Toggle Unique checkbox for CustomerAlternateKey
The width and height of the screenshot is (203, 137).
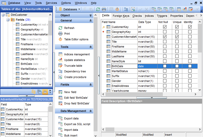point(177,36)
